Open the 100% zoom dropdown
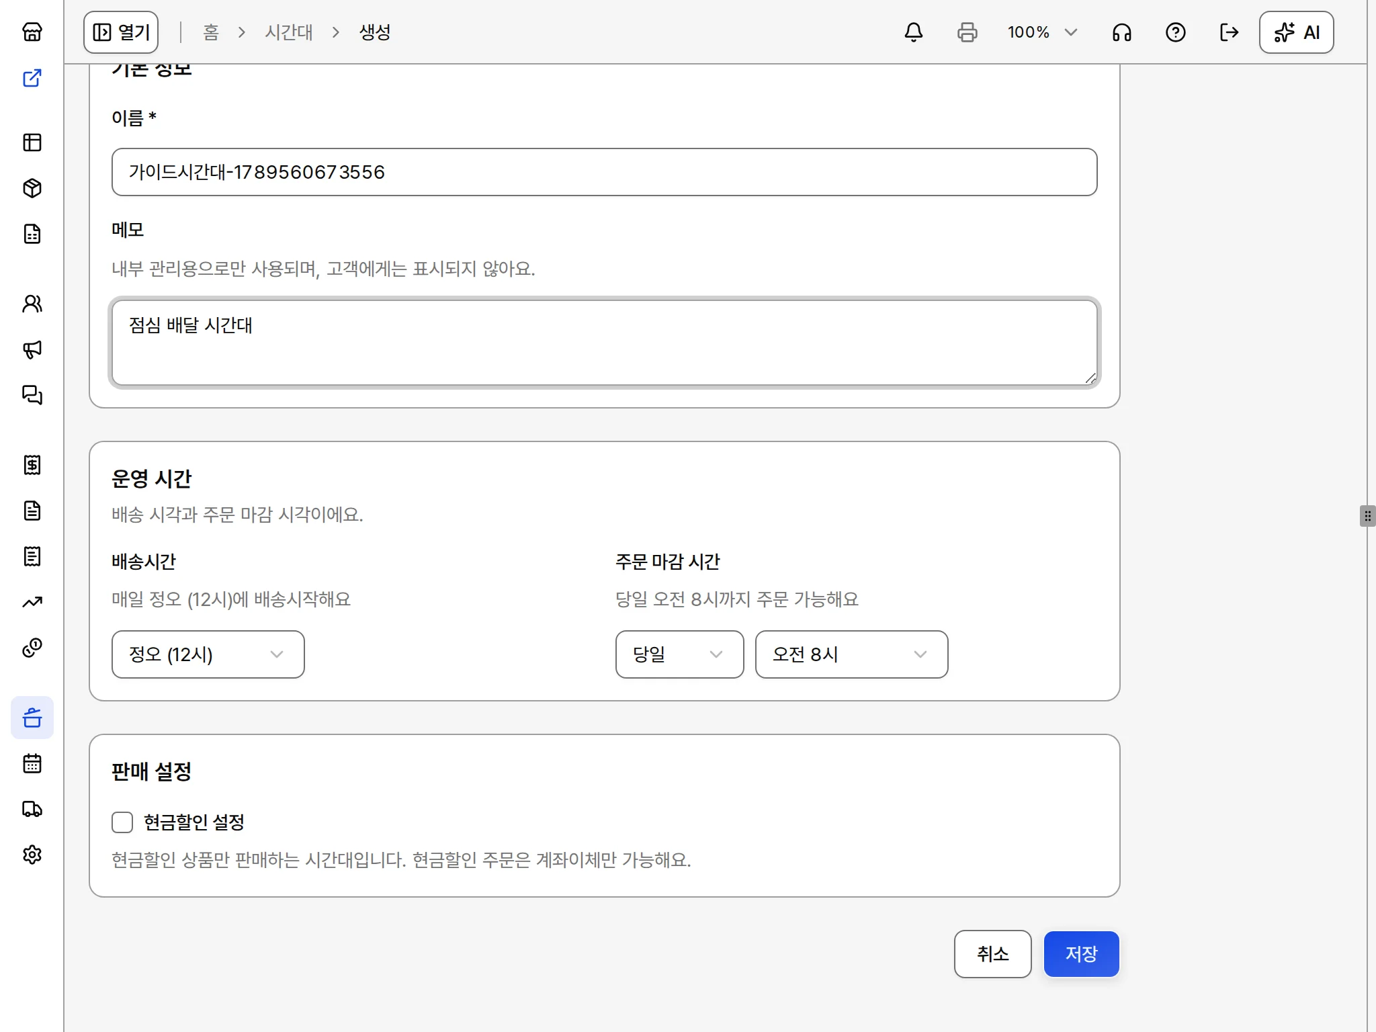Screen dimensions: 1376x1032 pos(1042,32)
